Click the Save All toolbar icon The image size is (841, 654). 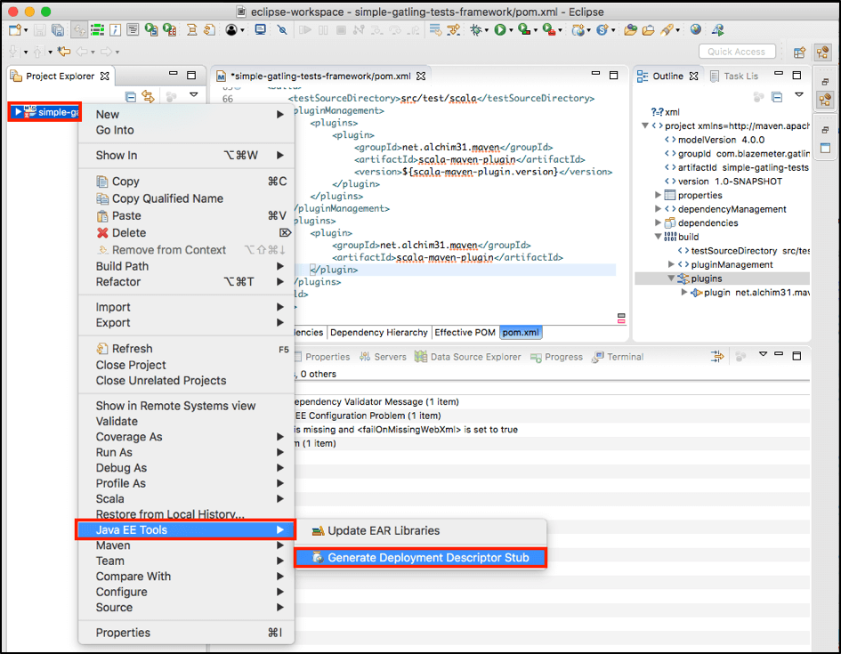[x=57, y=30]
